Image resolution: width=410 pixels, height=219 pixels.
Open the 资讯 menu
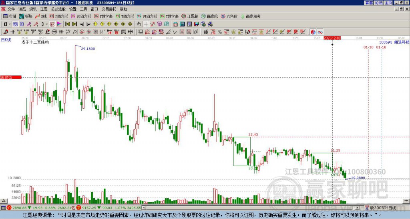pos(33,9)
